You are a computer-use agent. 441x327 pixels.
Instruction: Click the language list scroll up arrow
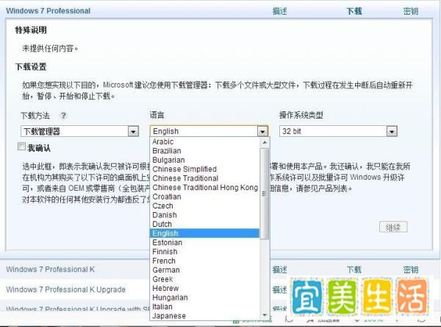[x=265, y=142]
